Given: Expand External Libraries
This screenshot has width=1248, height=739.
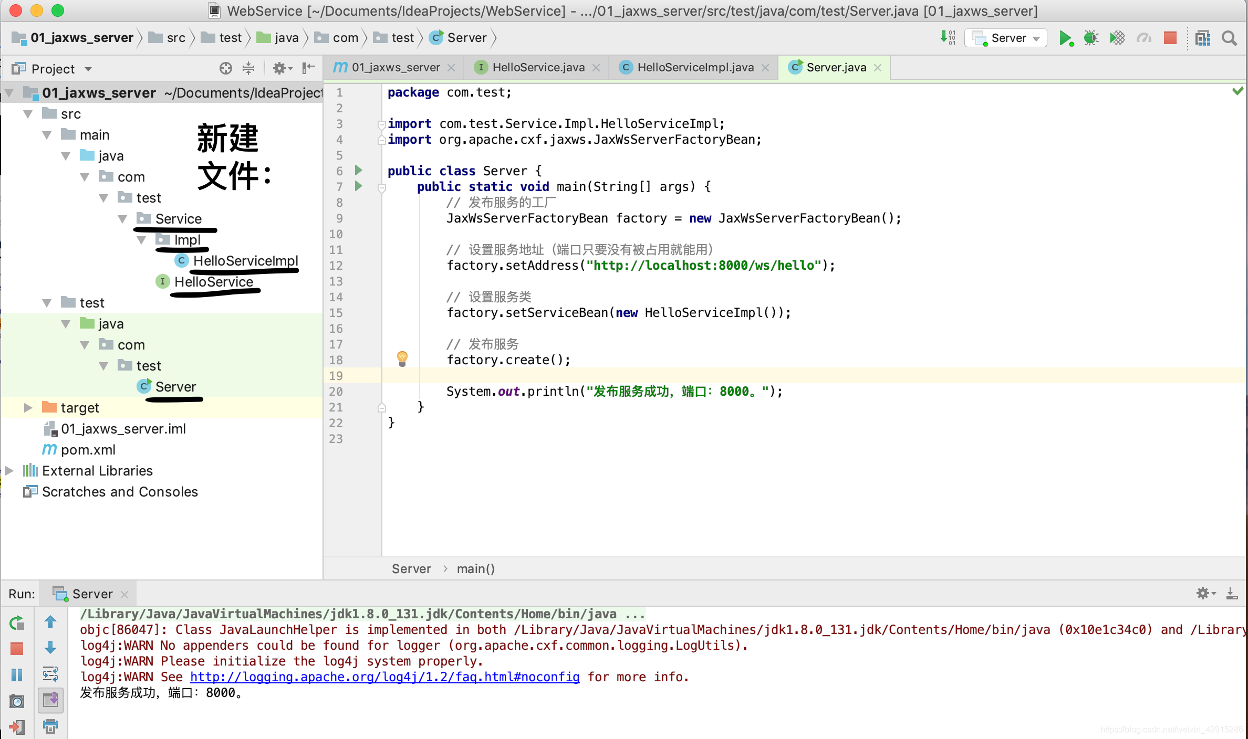Looking at the screenshot, I should 9,471.
